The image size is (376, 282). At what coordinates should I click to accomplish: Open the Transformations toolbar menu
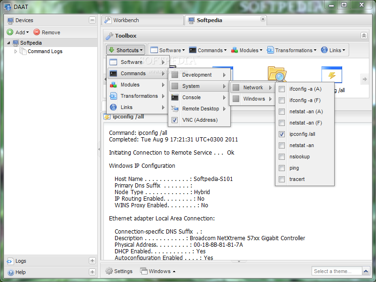[x=291, y=50]
